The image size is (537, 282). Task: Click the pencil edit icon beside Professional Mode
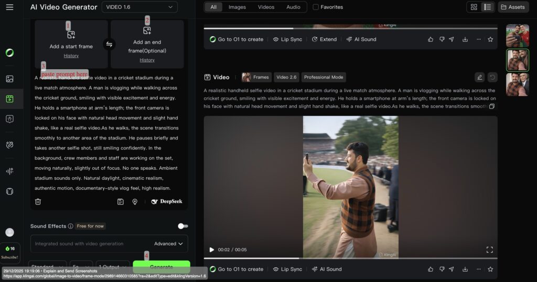[479, 77]
